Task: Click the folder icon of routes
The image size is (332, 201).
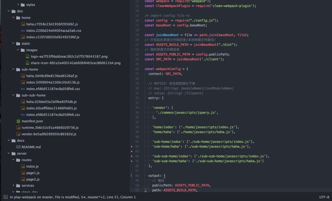Action: point(18,160)
